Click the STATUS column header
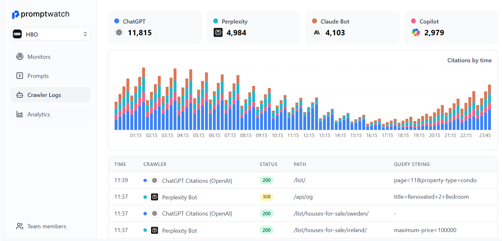The height and width of the screenshot is (241, 502). coord(268,164)
